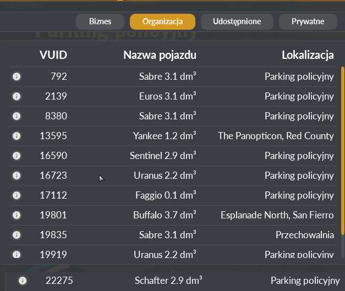Click Yankee 1.2 dm³ vehicle name
This screenshot has width=345, height=291.
(x=165, y=136)
